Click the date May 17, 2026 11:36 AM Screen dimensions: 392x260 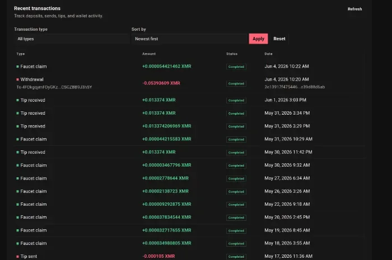click(x=288, y=256)
